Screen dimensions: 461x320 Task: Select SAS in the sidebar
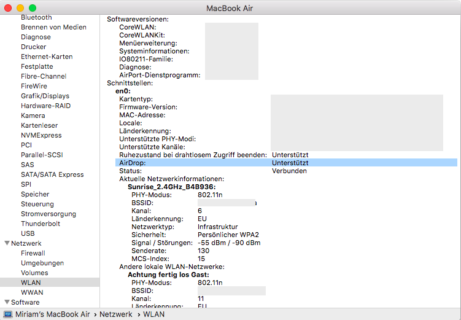coord(28,165)
